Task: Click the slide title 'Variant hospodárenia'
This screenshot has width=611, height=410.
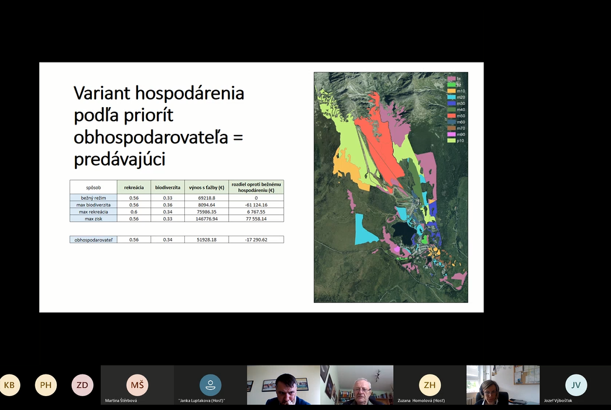Action: point(159,93)
